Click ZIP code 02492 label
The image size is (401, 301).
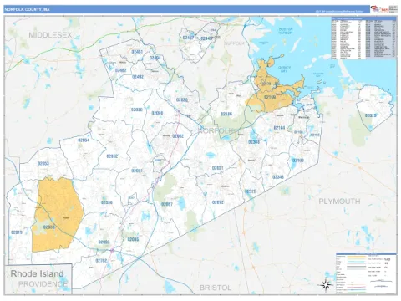coord(138,77)
